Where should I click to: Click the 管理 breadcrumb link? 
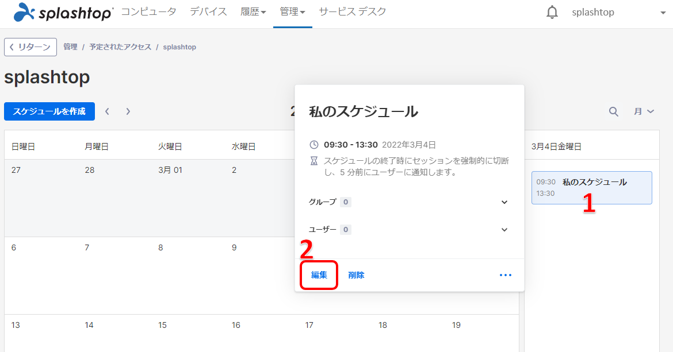coord(70,47)
